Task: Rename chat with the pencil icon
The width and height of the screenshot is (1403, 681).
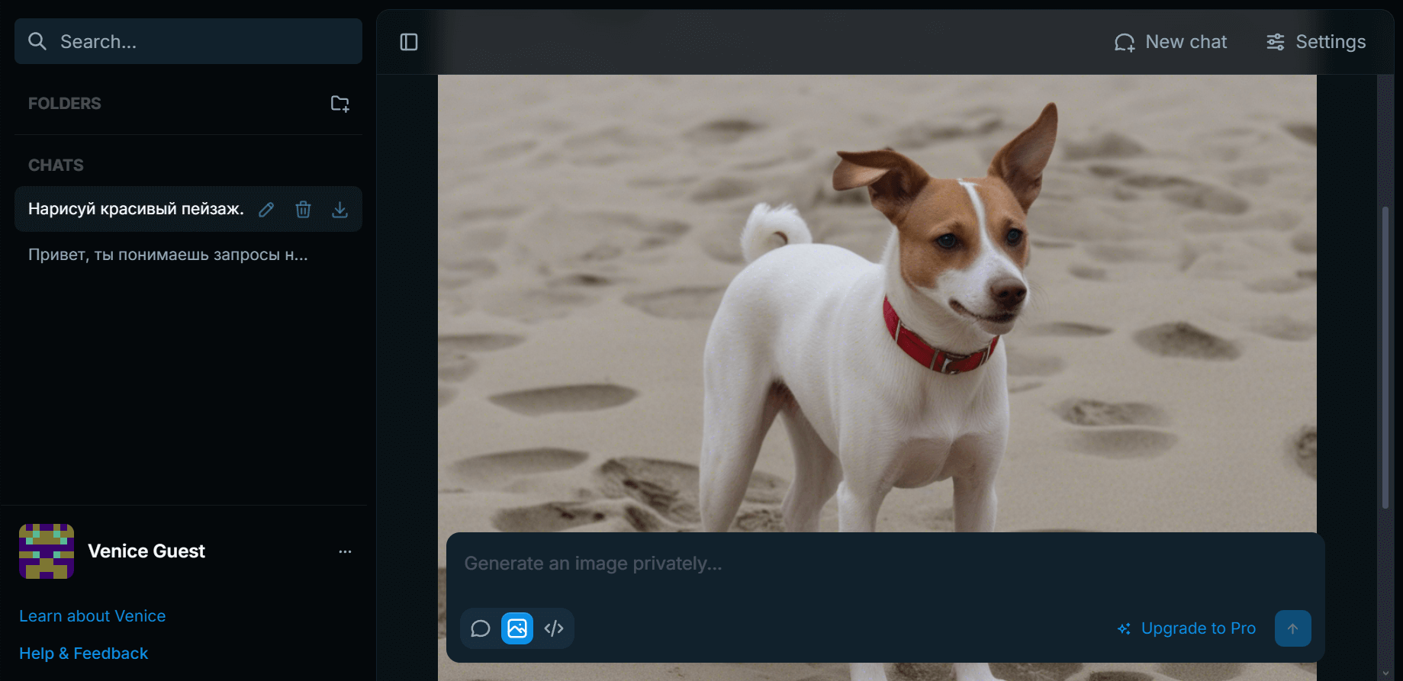Action: click(x=266, y=210)
